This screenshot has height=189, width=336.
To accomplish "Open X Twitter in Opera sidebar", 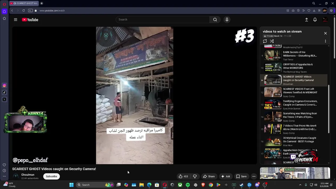I will (x=4, y=99).
